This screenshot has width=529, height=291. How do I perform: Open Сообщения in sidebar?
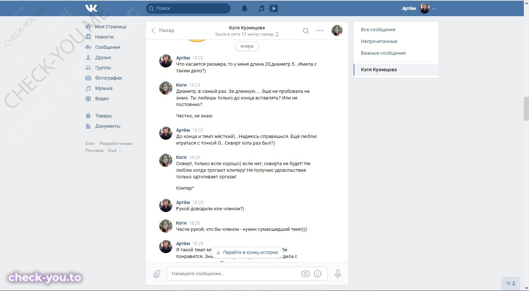108,47
